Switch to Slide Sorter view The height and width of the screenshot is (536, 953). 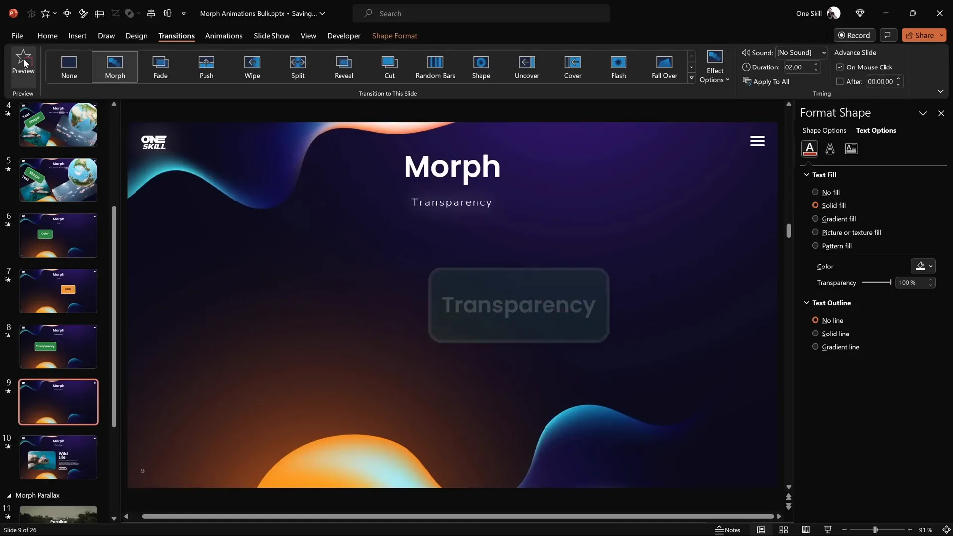click(784, 530)
